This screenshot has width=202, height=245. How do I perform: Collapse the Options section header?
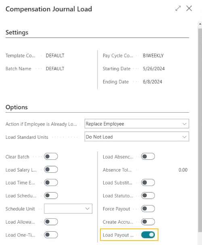tap(17, 107)
